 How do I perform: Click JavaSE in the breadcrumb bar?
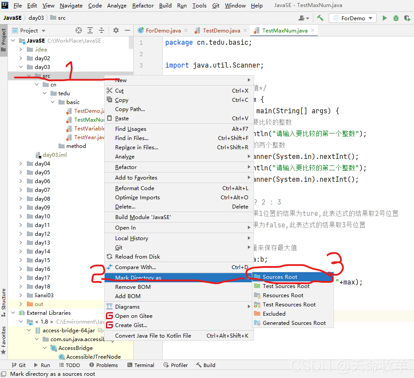click(12, 18)
